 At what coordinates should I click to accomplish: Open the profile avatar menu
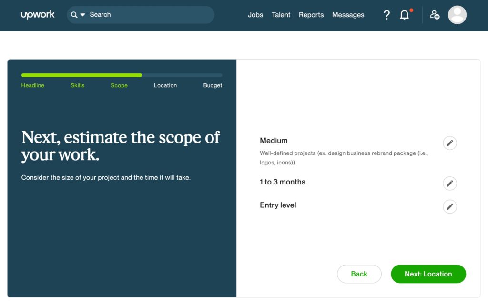457,15
